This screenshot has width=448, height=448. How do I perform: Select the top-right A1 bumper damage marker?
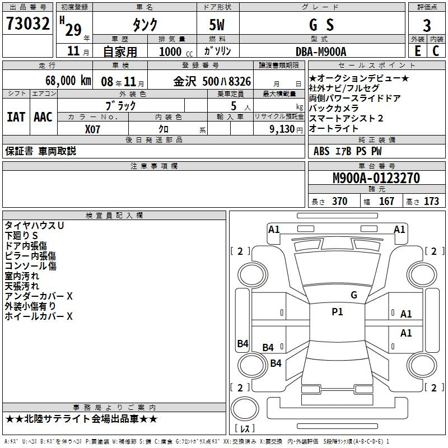(x=399, y=229)
